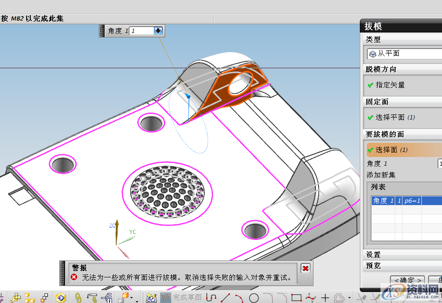
Task: Close the 警报 alert message
Action: [x=306, y=268]
